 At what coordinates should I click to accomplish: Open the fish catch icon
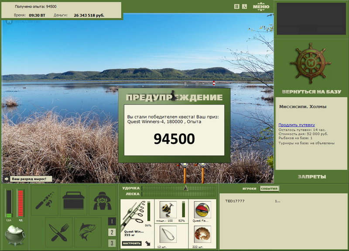click(x=88, y=232)
